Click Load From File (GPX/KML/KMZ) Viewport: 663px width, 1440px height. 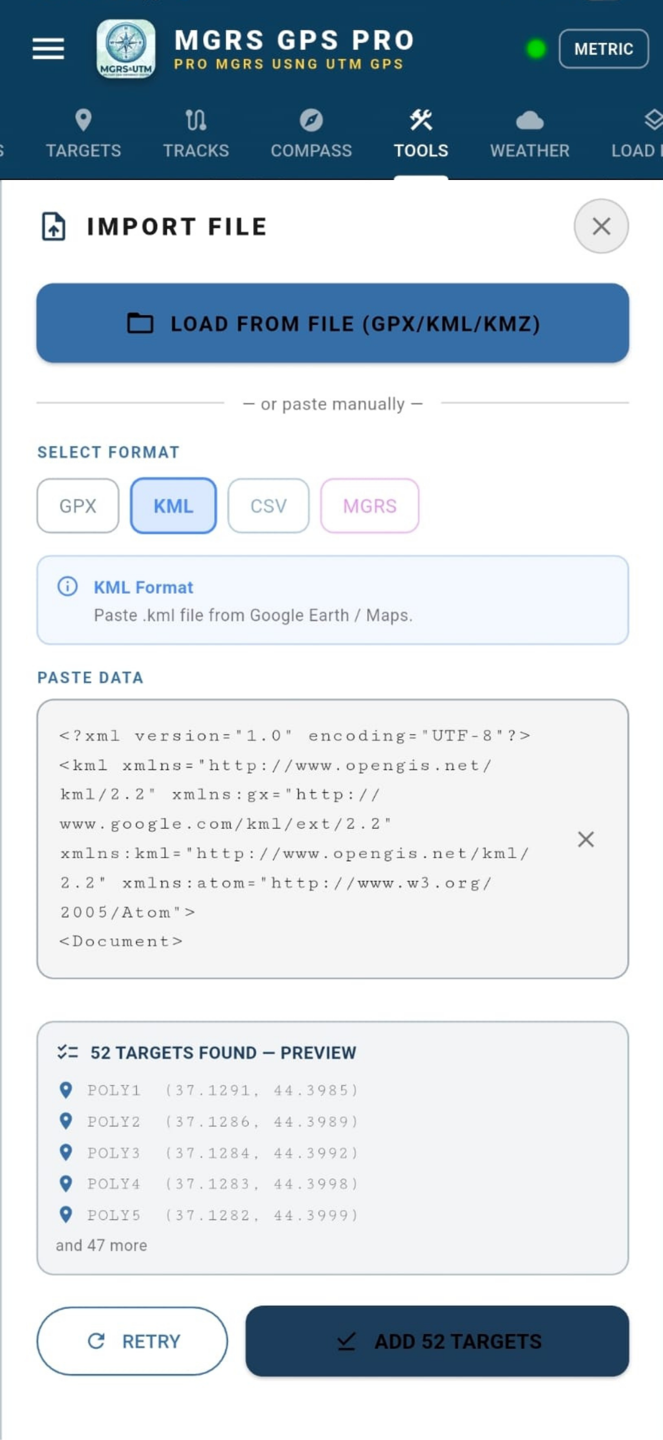pos(333,323)
